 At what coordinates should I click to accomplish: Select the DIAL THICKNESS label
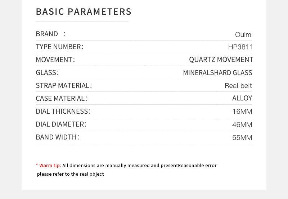(63, 112)
